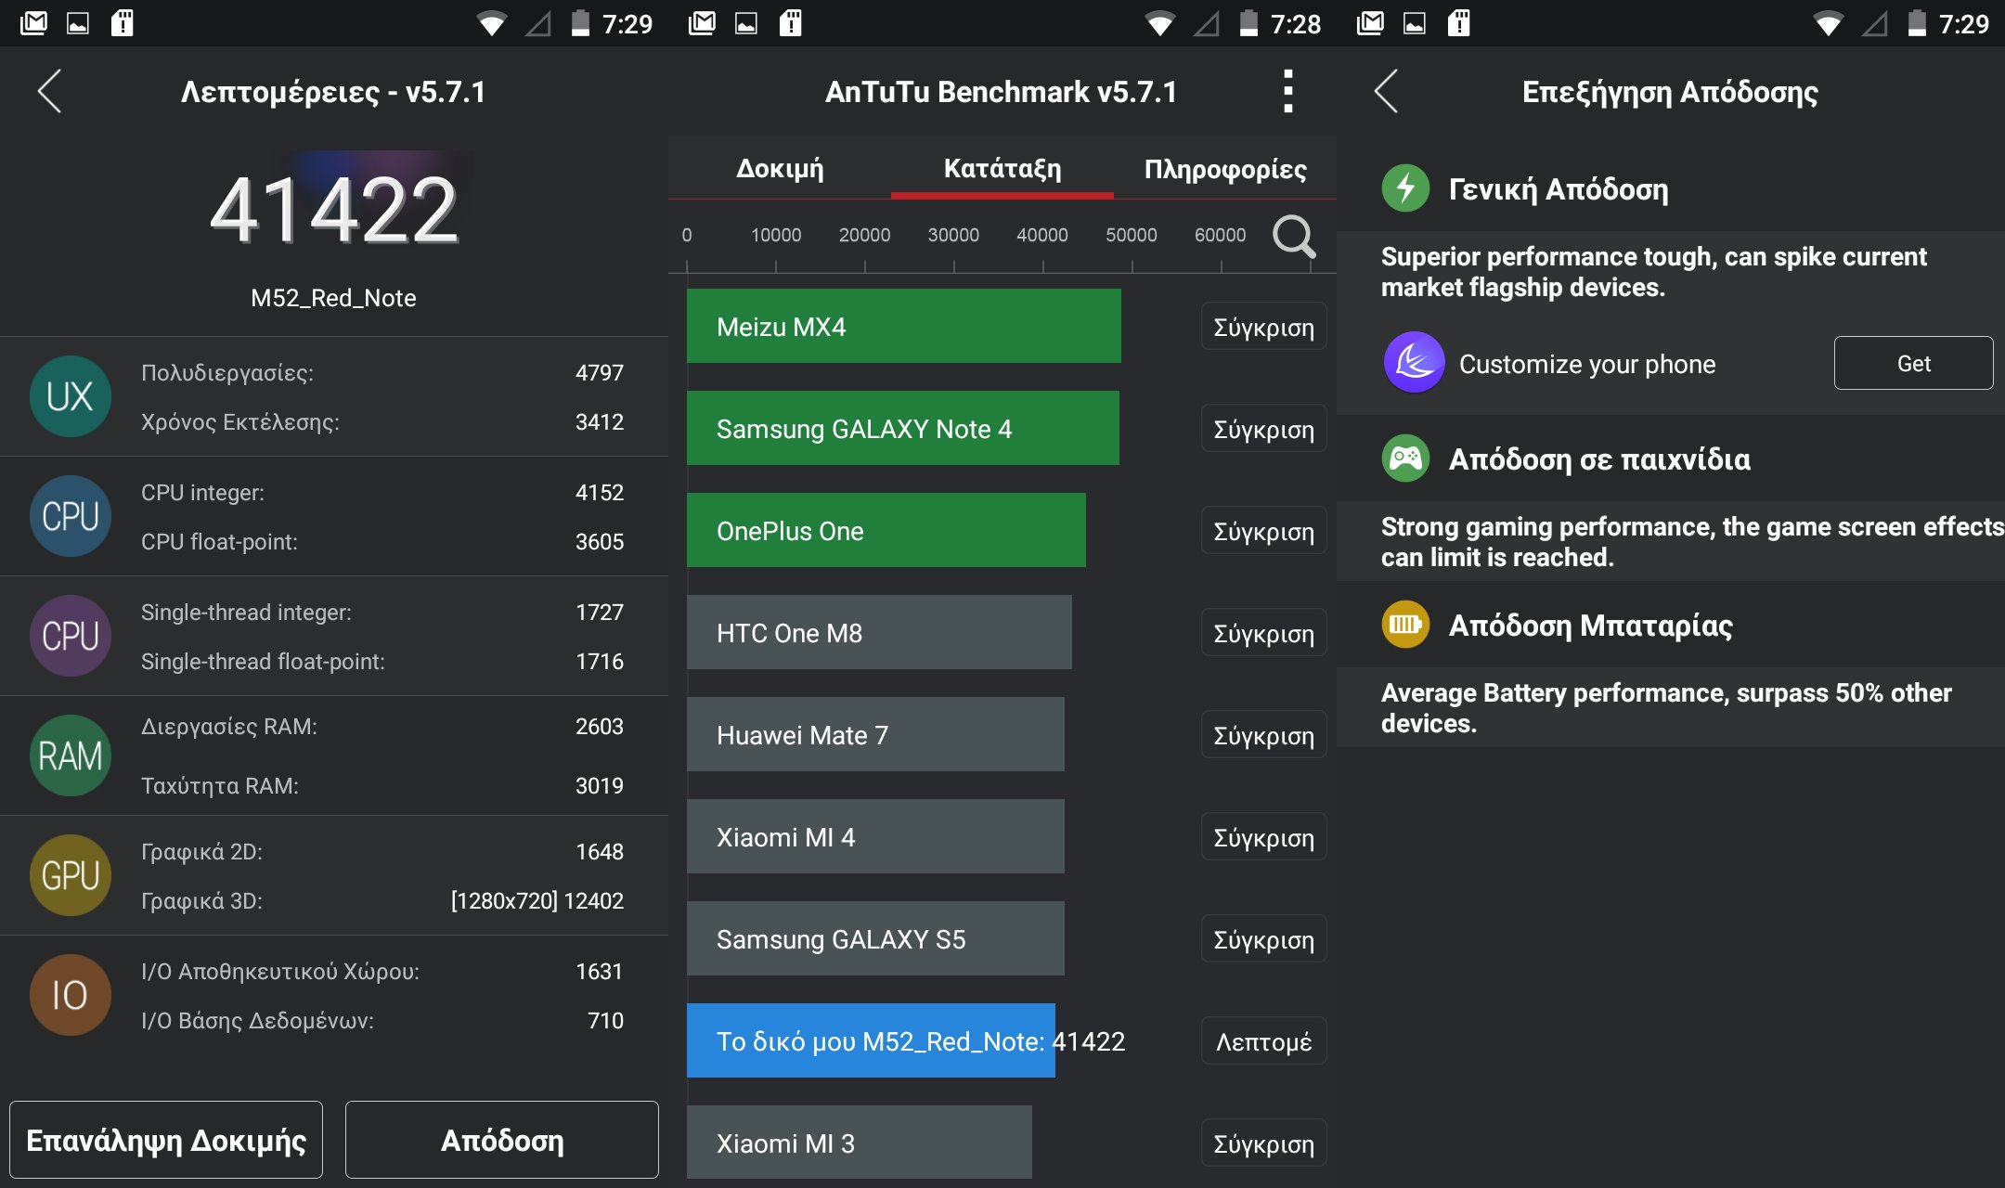Tap the Γραφικά 3D [1280x720] 12402 row
2005x1188 pixels.
click(382, 900)
